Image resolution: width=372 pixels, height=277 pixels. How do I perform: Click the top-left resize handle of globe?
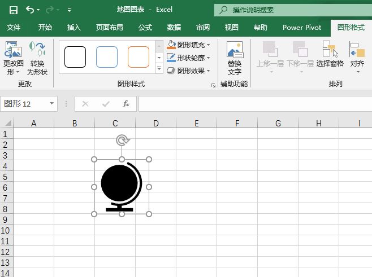point(94,159)
